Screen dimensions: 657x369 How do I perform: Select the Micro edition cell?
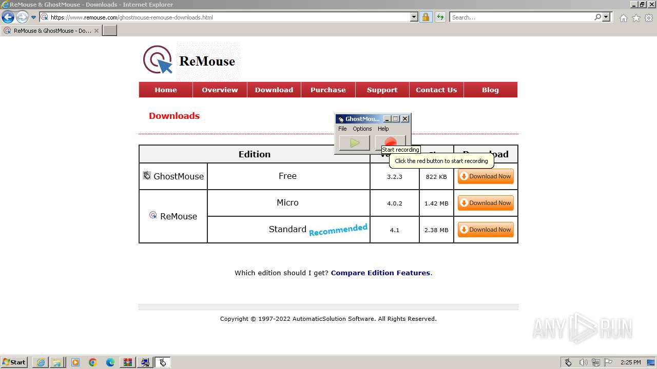[288, 202]
